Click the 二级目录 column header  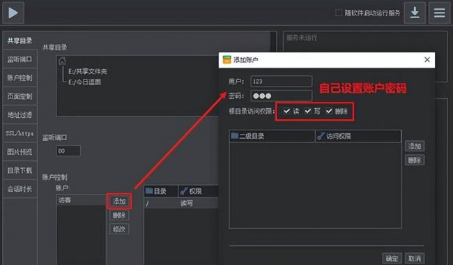point(272,136)
